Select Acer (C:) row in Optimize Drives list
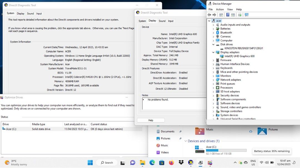 pyautogui.click(x=11, y=129)
